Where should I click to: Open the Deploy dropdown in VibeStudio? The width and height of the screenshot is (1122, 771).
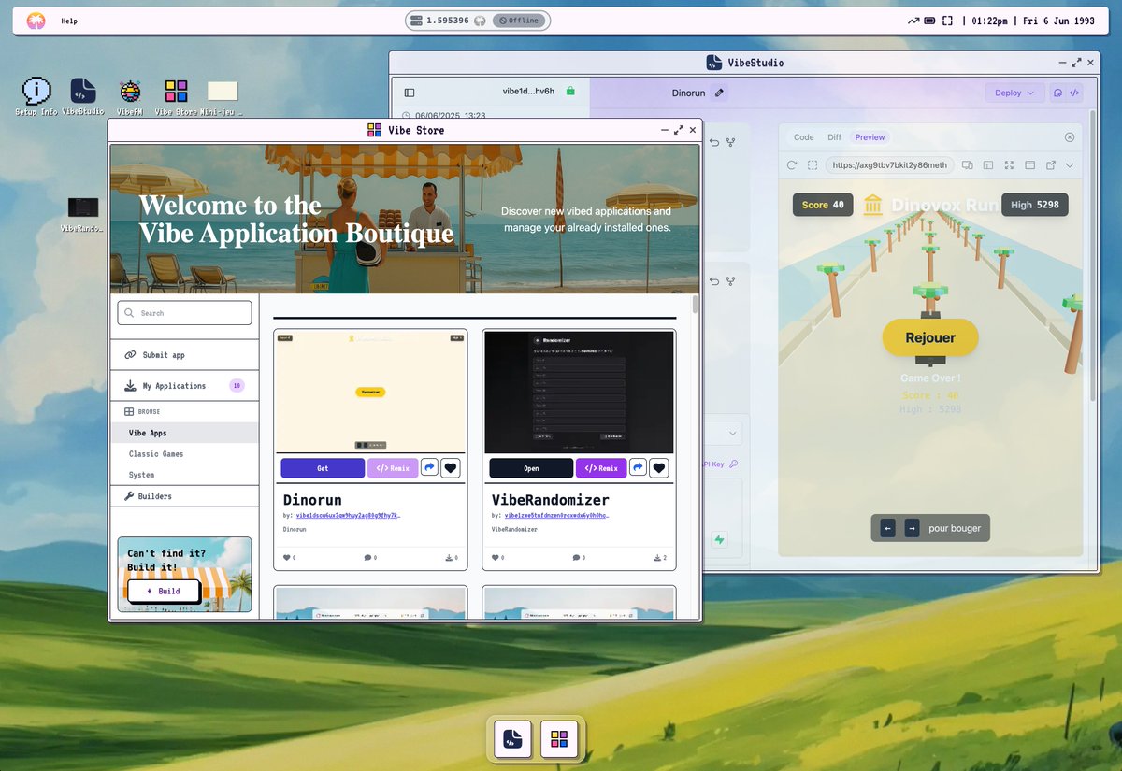point(1014,93)
